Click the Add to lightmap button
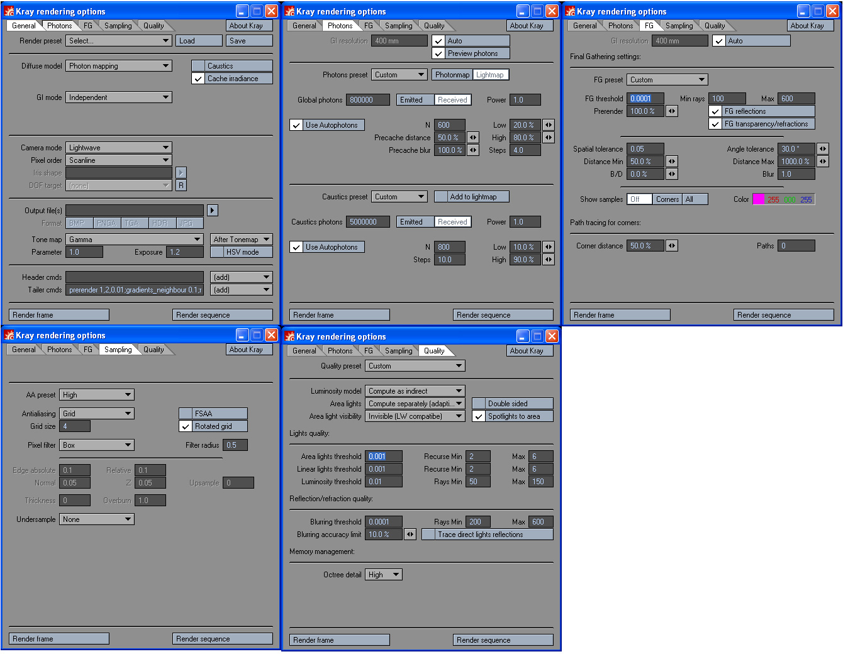The image size is (843, 654). coord(472,197)
